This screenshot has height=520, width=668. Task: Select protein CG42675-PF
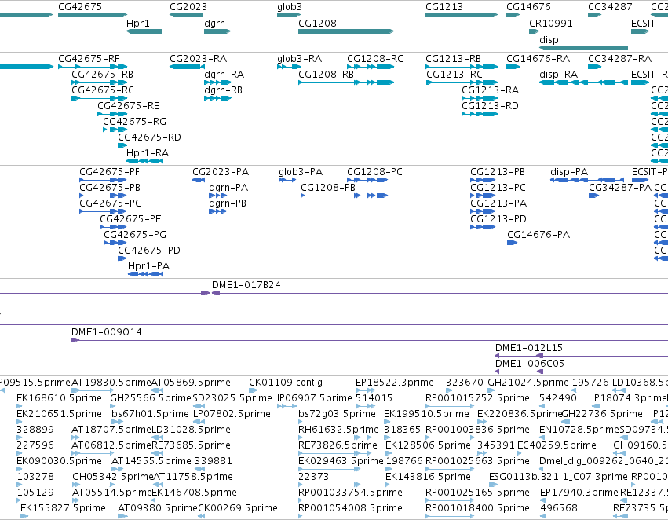pyautogui.click(x=109, y=172)
